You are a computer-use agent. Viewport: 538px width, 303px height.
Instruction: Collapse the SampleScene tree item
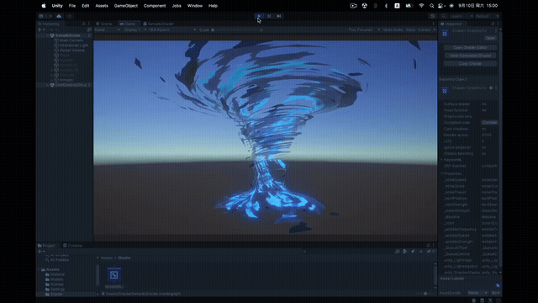pos(47,35)
